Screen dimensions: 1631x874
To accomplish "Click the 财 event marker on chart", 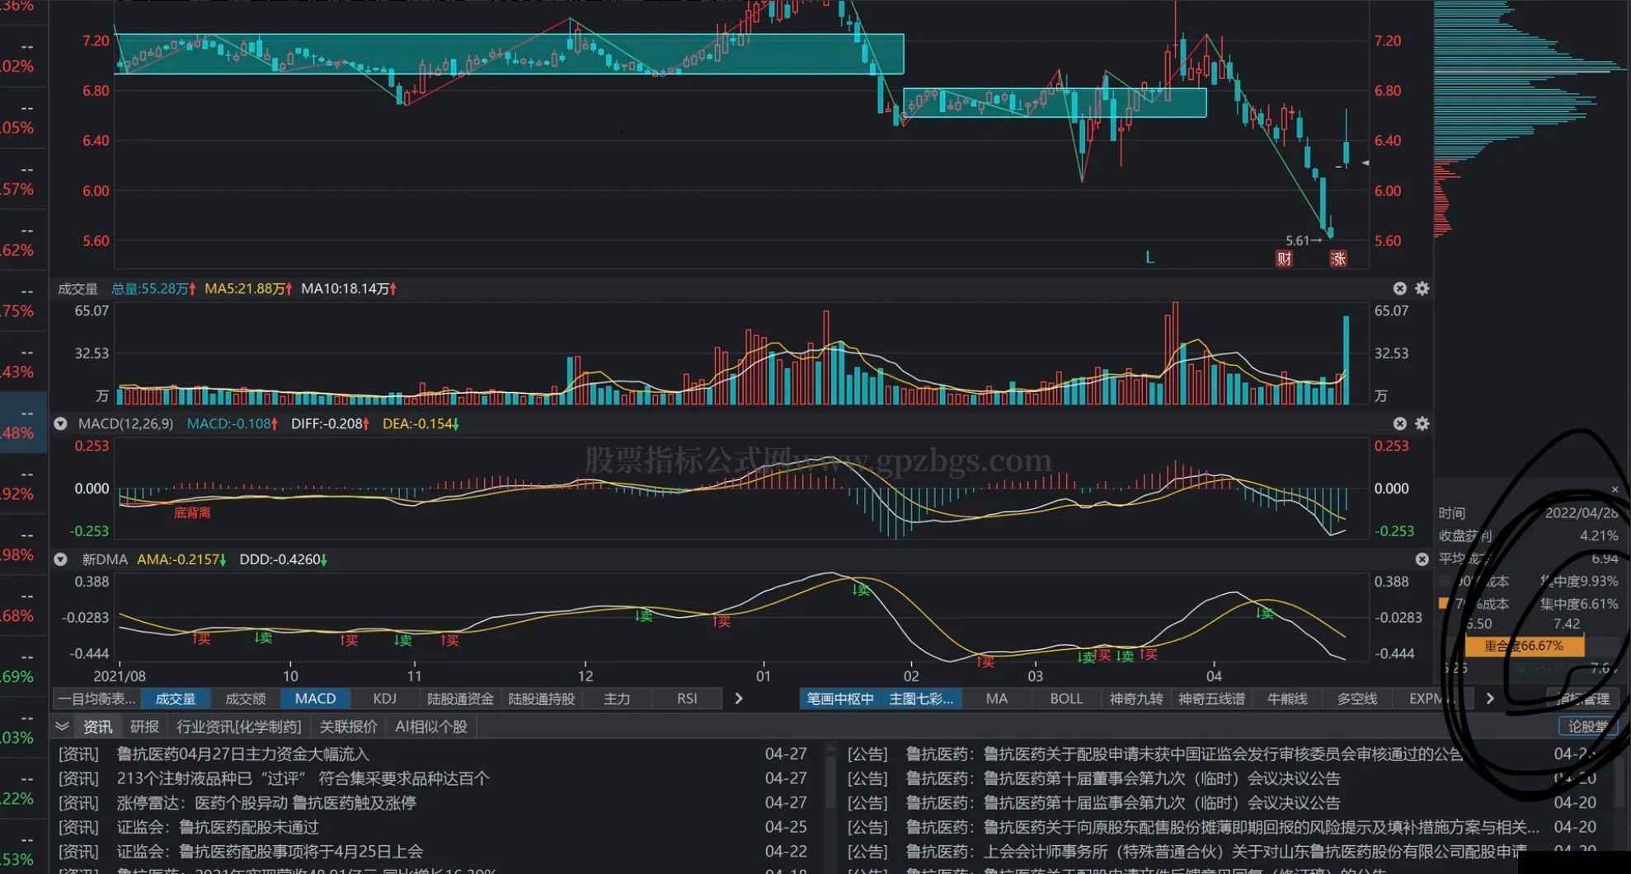I will click(x=1284, y=259).
